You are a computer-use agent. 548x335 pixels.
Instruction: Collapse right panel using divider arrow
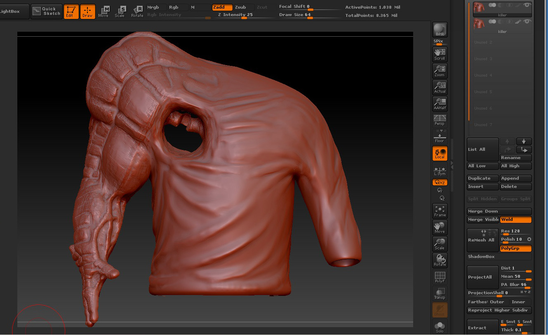point(452,165)
